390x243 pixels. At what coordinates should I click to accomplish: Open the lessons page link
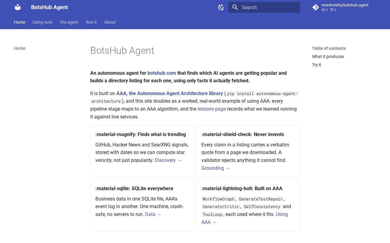click(211, 109)
